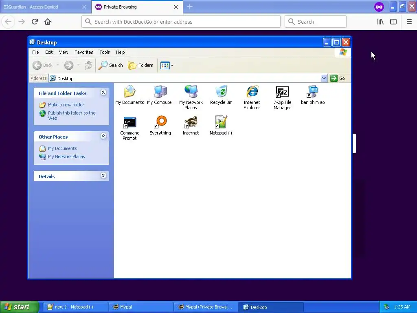Open the File menu
This screenshot has width=417, height=313.
(x=35, y=52)
